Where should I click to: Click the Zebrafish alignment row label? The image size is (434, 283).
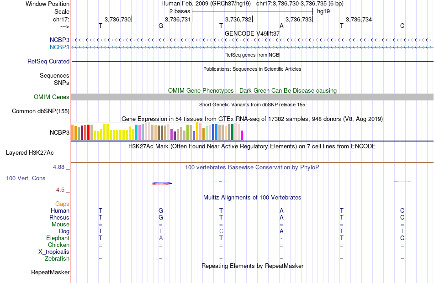click(x=57, y=259)
